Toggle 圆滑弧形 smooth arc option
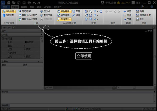Image resolution: width=157 pixels, height=111 pixels. pos(64,19)
